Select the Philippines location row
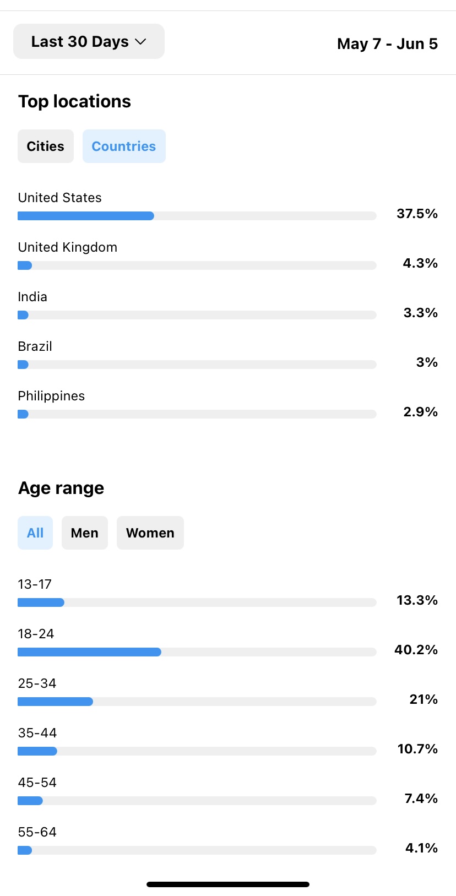Image resolution: width=456 pixels, height=896 pixels. pos(228,405)
